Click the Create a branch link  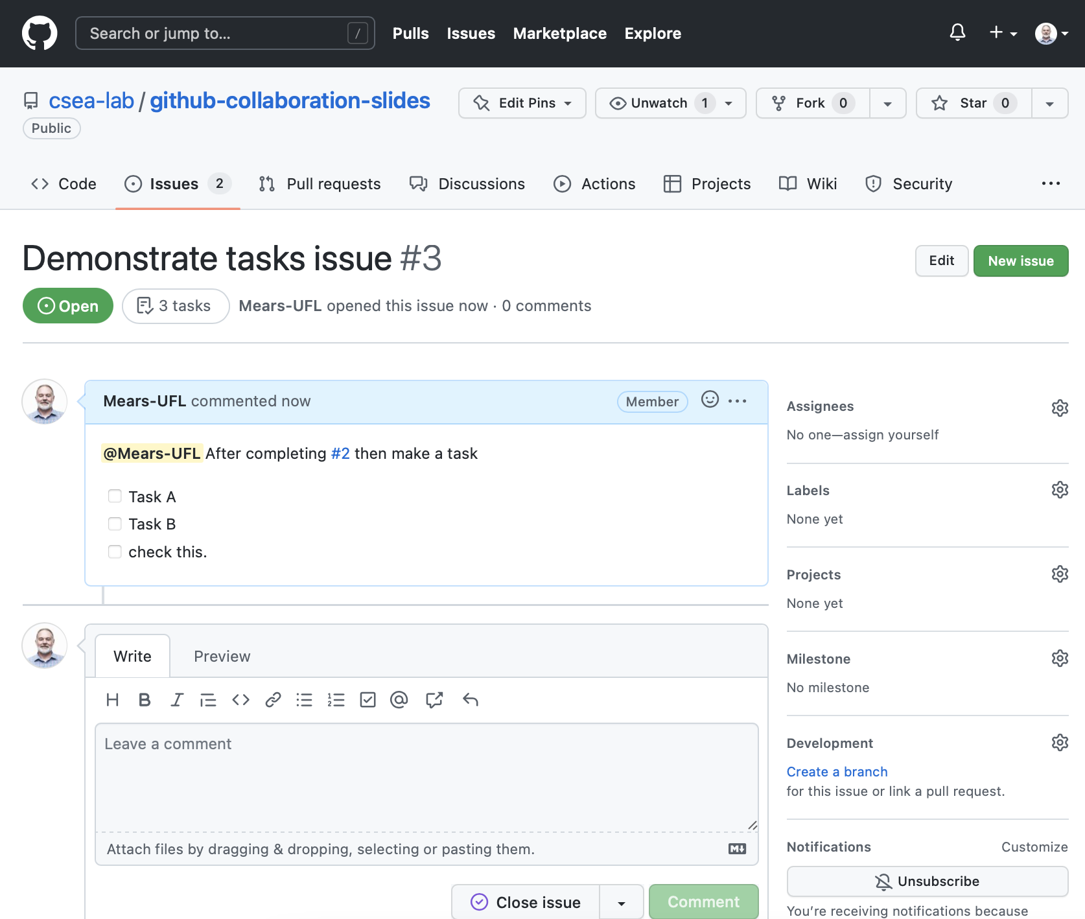[x=837, y=772]
